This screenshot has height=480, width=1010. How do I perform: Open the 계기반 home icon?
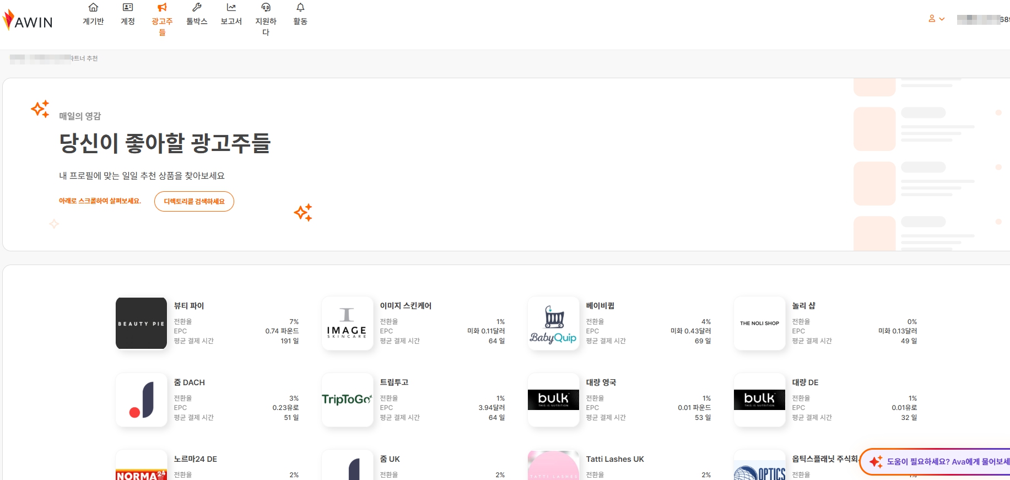pyautogui.click(x=93, y=7)
